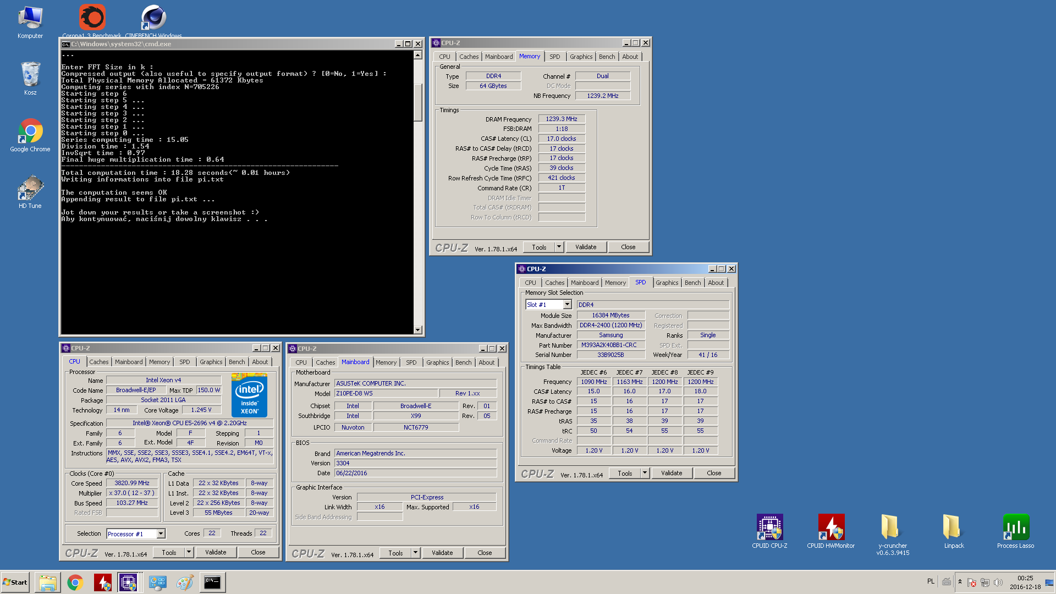Click the PL language indicator

pos(931,581)
